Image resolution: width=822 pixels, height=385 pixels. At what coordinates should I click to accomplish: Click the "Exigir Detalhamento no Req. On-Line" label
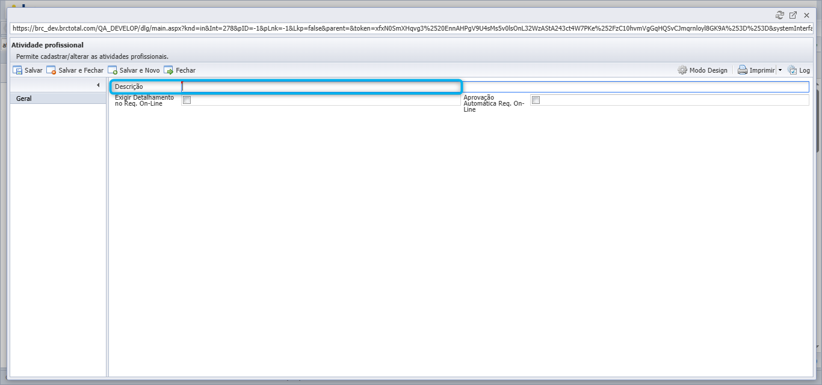144,100
